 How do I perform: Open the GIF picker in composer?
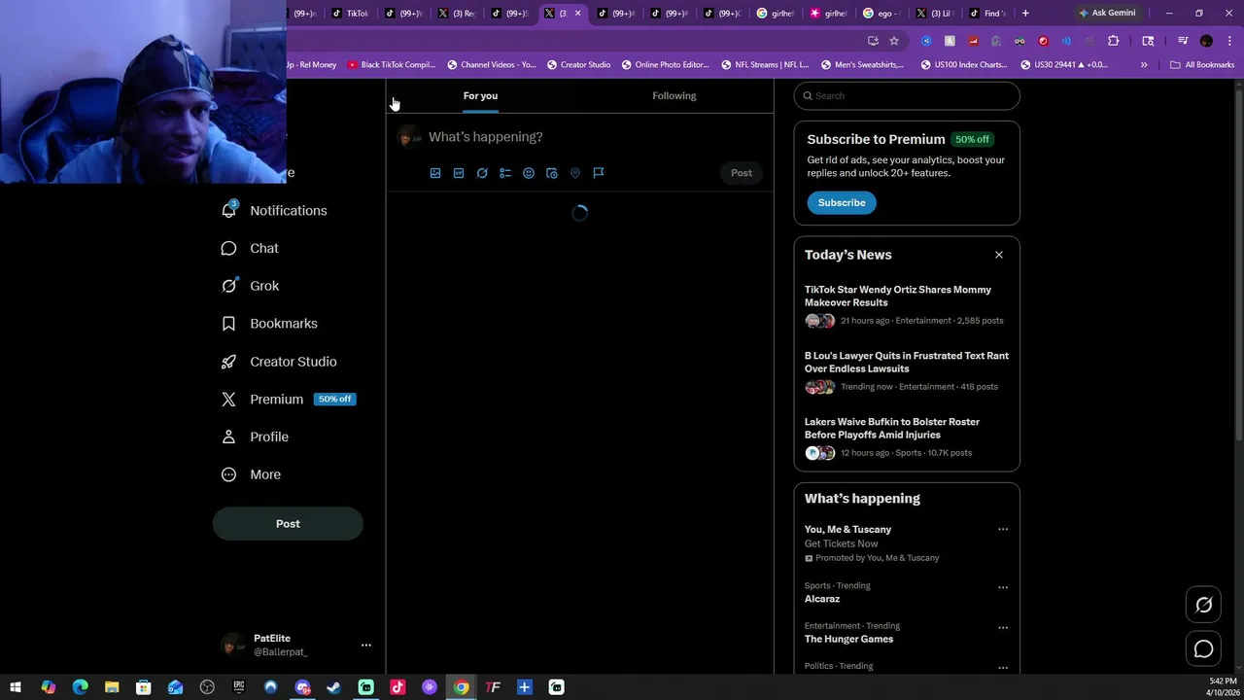[459, 173]
